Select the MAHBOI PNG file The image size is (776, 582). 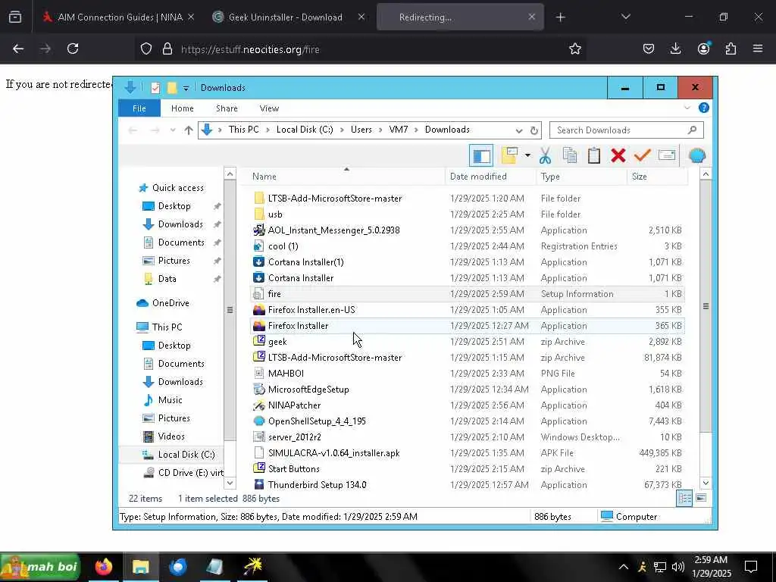(286, 374)
